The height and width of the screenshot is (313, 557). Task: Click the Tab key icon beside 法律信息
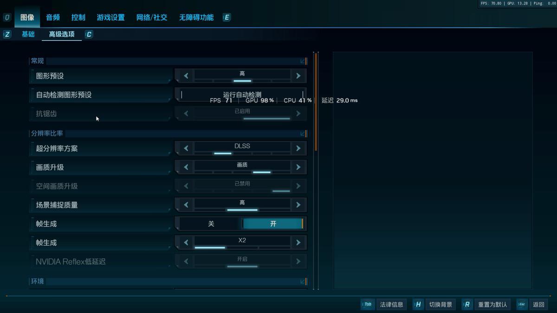coord(368,305)
